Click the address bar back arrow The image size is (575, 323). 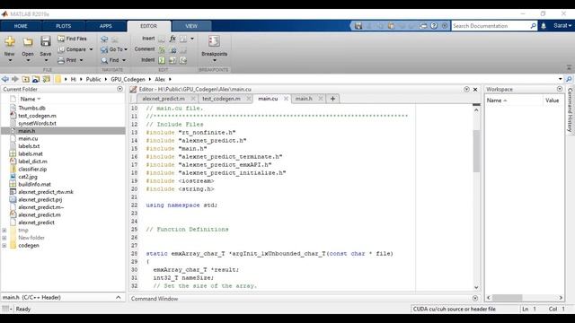click(5, 79)
